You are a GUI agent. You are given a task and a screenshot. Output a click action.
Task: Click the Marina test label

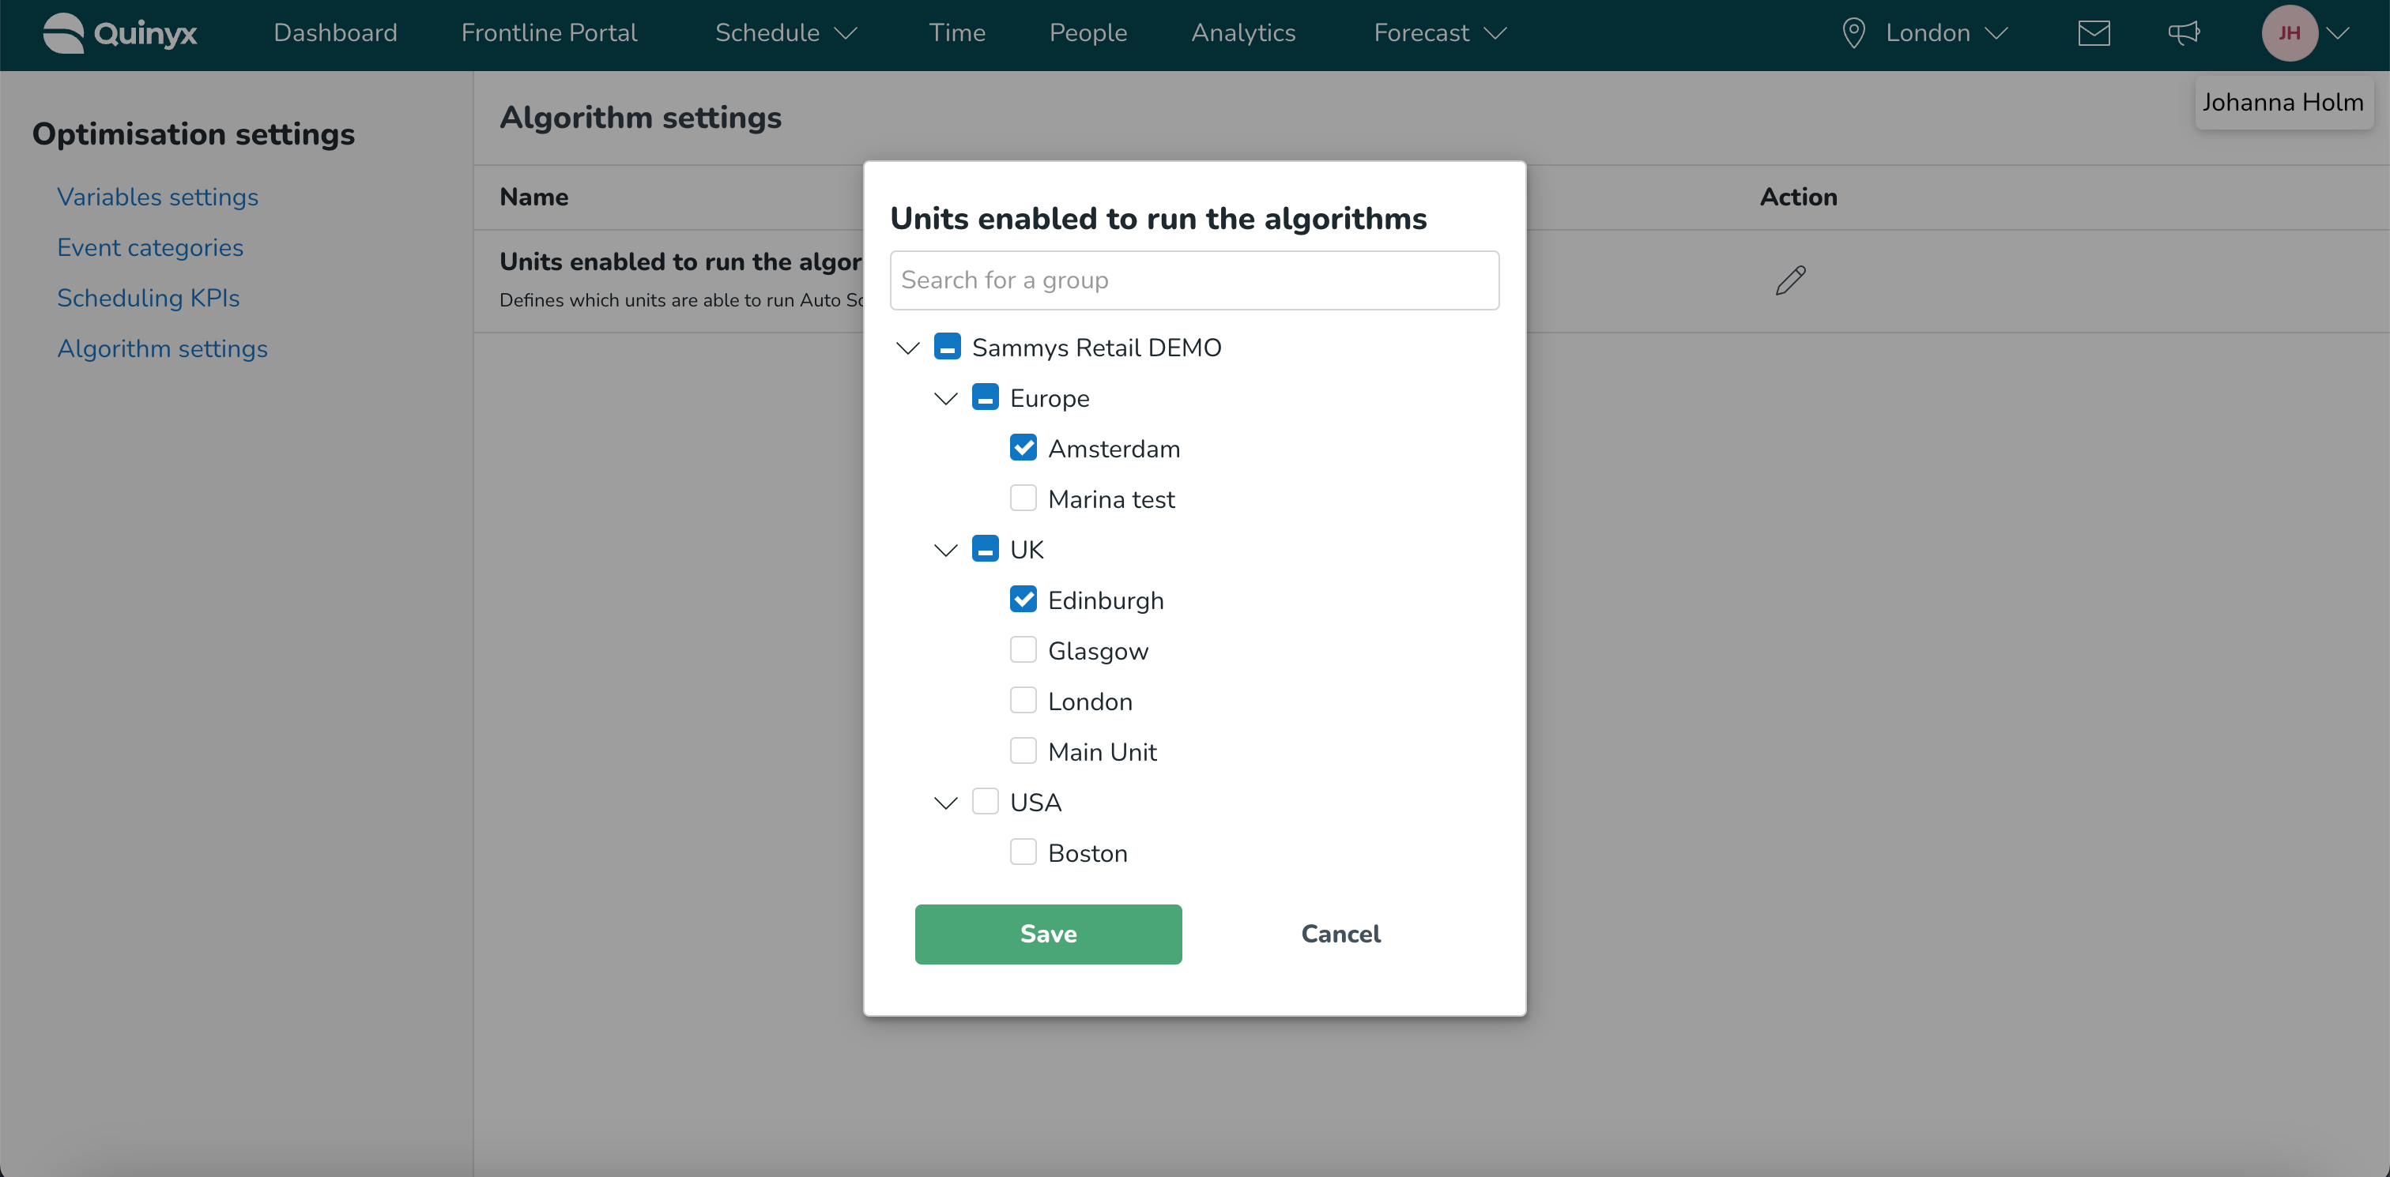(1110, 500)
